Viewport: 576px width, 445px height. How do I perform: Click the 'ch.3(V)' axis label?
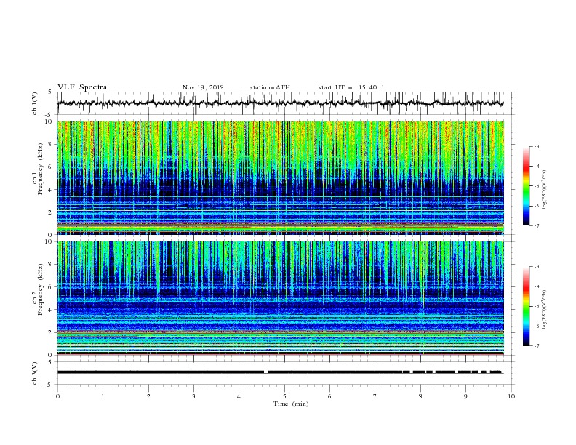[35, 373]
